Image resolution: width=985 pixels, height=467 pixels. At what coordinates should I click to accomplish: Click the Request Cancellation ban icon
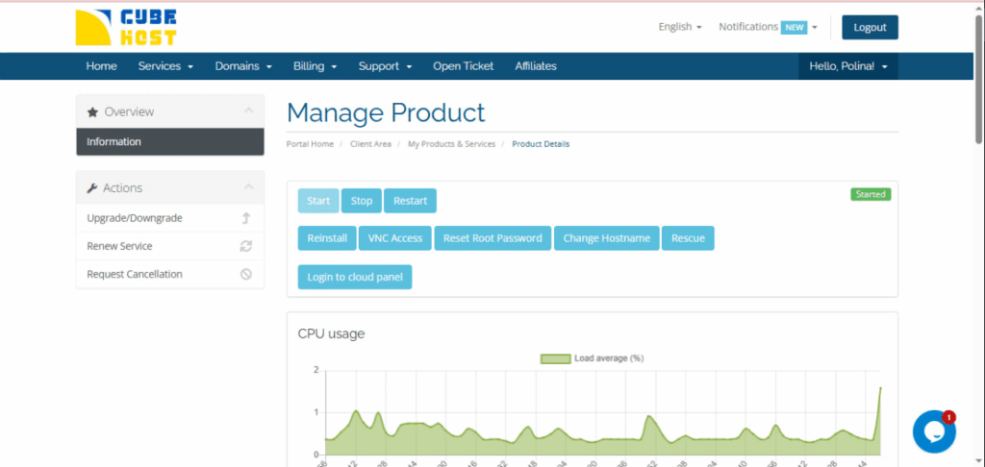(246, 274)
